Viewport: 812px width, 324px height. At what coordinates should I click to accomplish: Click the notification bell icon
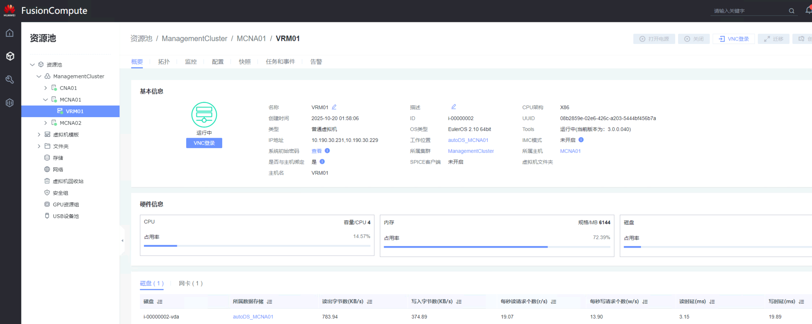coord(808,10)
